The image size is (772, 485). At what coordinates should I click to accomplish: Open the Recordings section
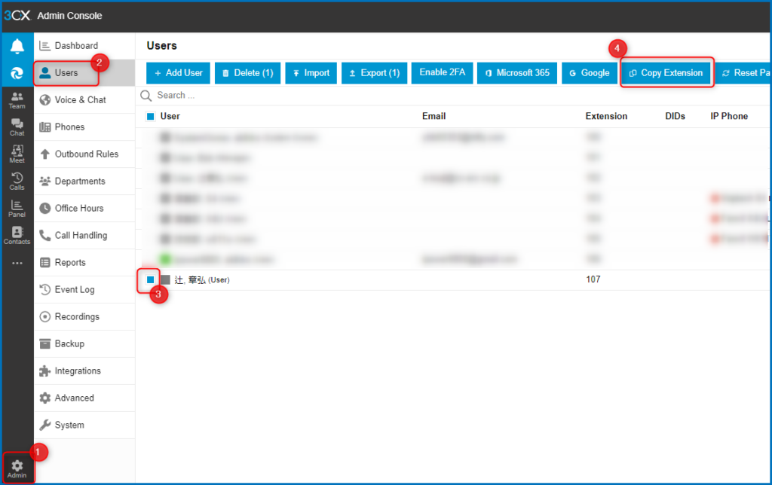tap(84, 316)
